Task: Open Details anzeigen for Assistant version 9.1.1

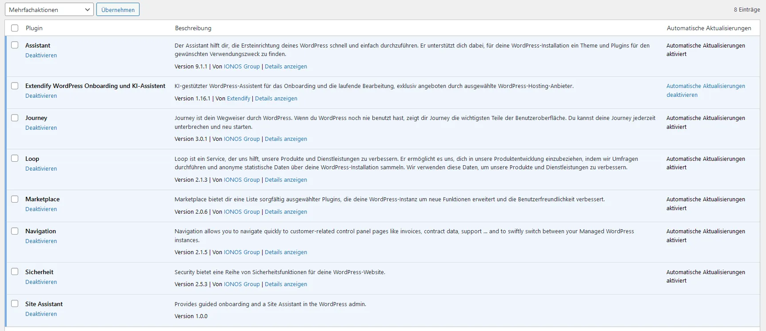Action: point(286,67)
